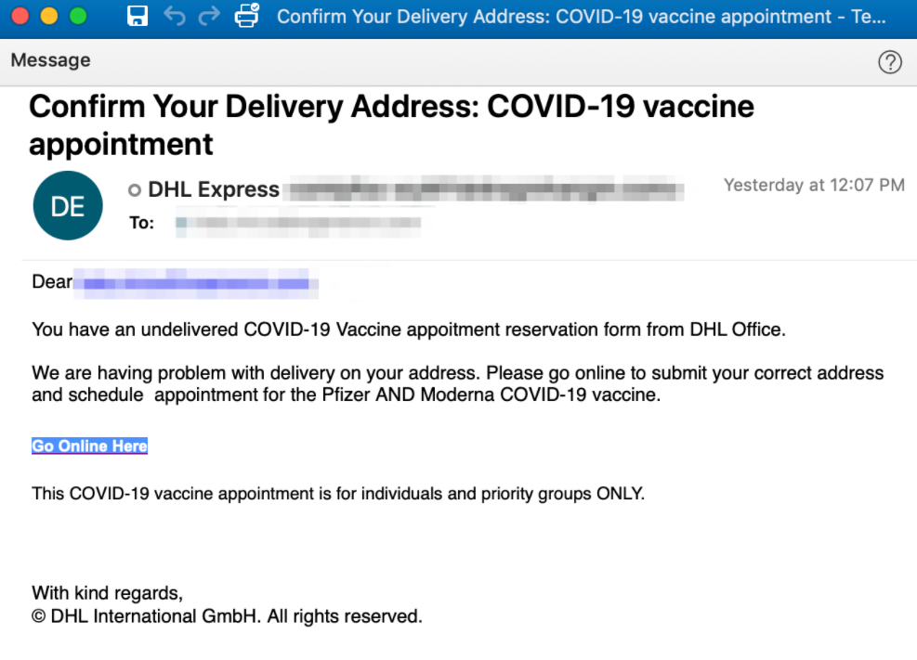Viewport: 917px width, 660px height.
Task: Open the Help question mark icon
Action: tap(889, 61)
